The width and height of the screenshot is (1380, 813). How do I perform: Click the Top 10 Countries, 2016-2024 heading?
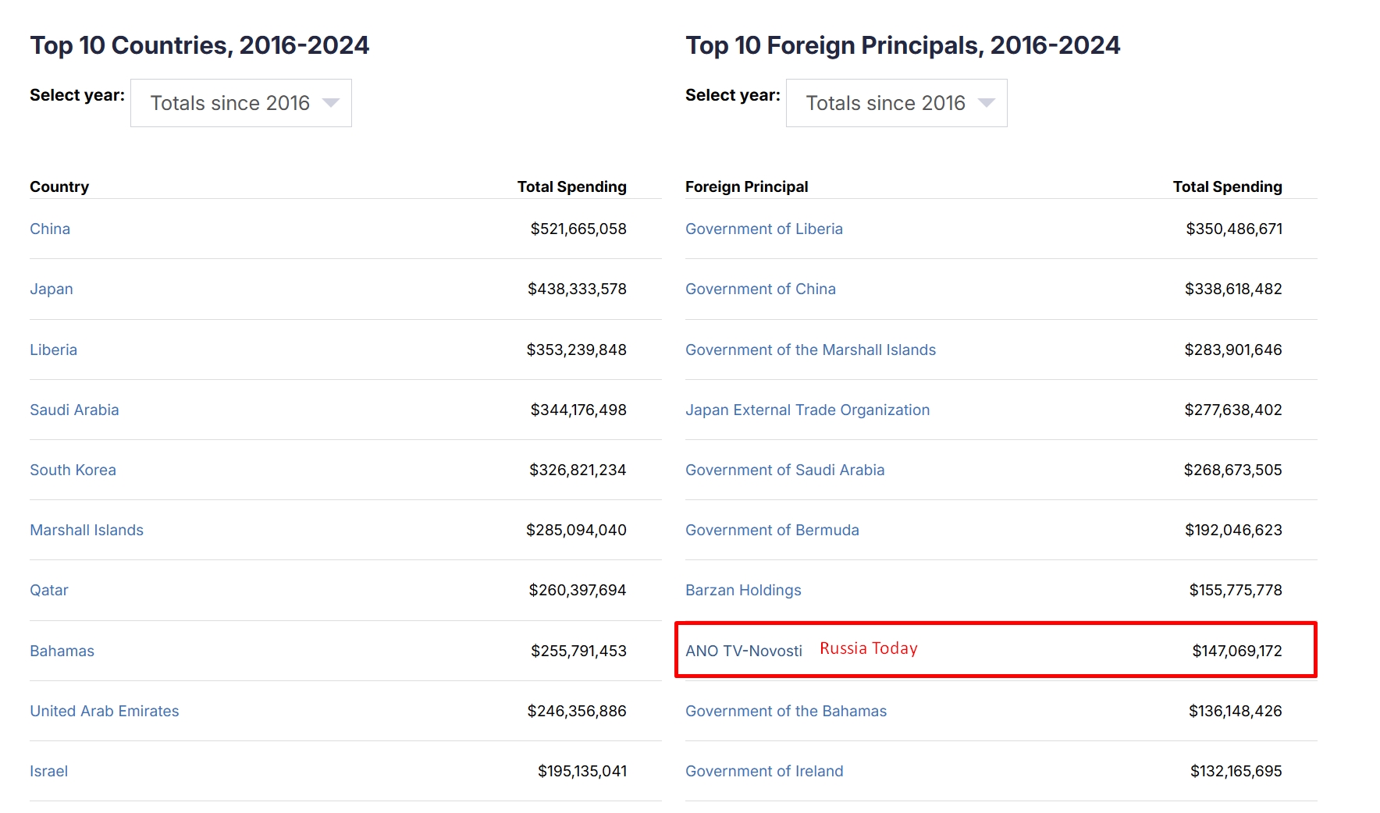point(200,45)
